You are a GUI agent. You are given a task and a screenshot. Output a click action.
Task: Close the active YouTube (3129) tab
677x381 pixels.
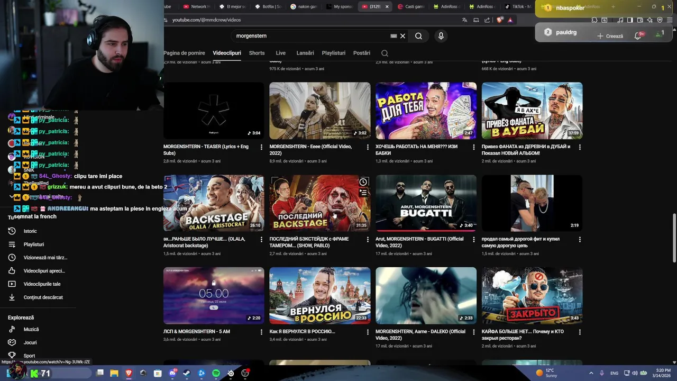(x=387, y=7)
